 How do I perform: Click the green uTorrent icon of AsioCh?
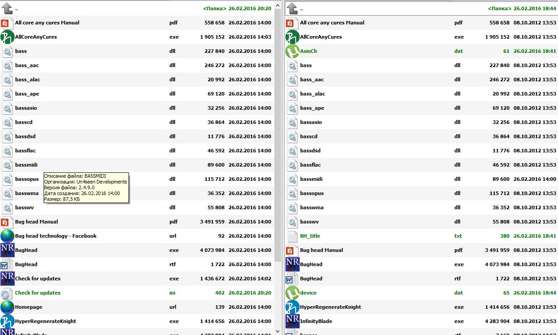click(292, 51)
